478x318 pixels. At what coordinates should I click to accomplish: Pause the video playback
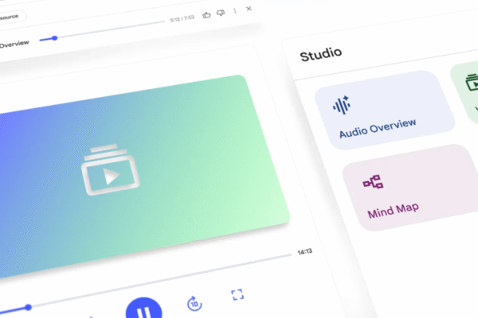(143, 308)
